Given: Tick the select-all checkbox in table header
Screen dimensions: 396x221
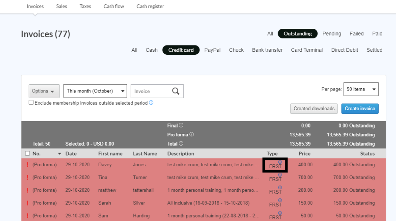Looking at the screenshot, I should pos(27,153).
